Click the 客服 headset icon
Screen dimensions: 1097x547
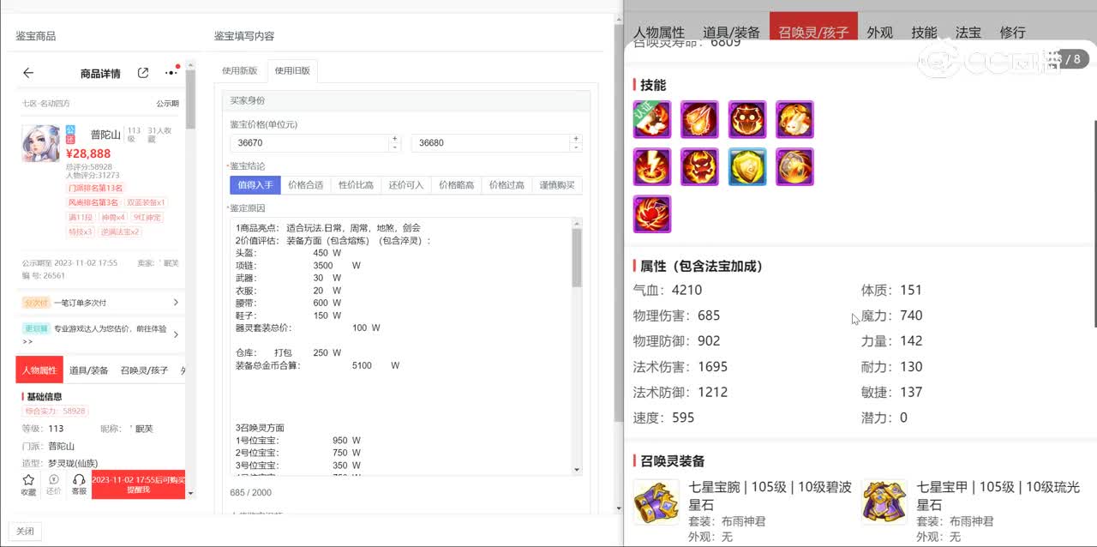click(x=79, y=485)
